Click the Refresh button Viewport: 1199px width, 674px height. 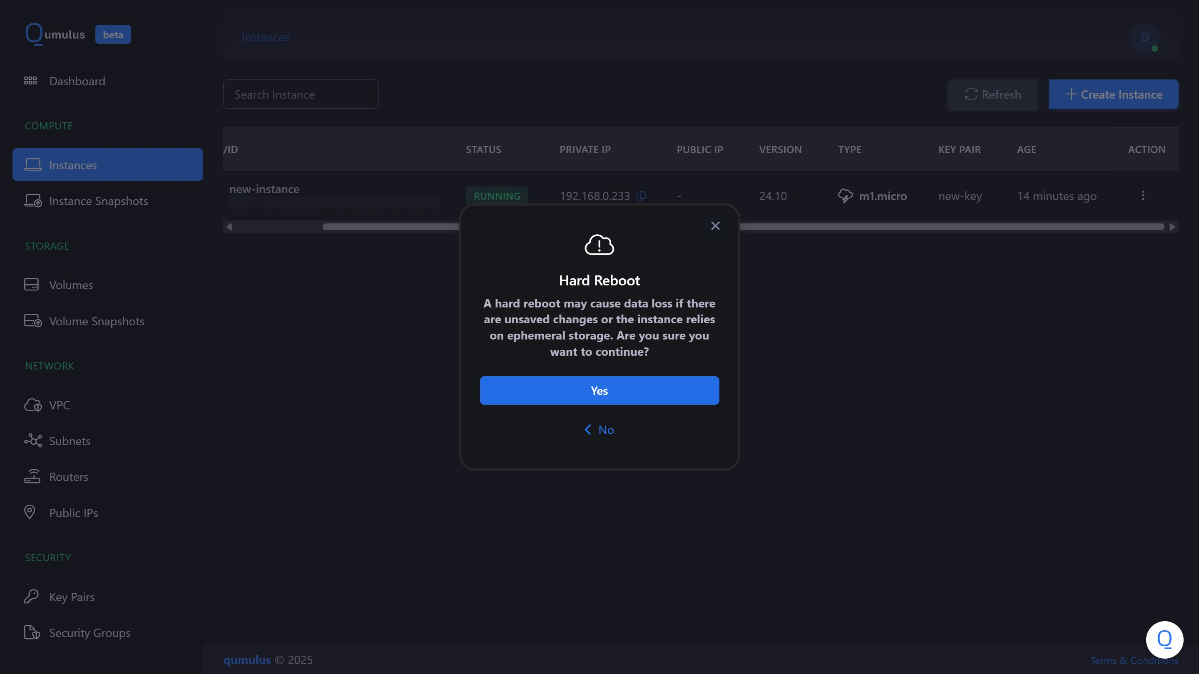tap(993, 94)
